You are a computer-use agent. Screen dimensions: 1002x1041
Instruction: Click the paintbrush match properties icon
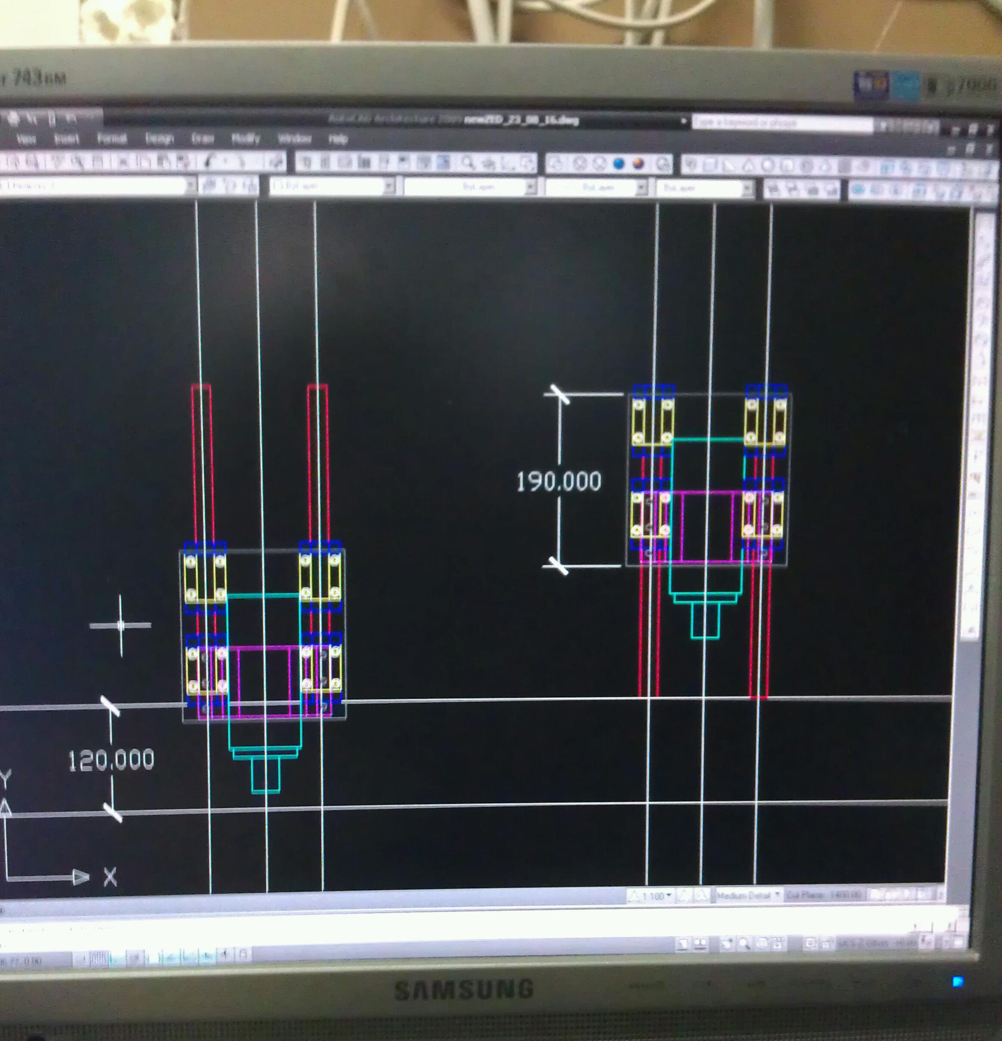click(210, 161)
